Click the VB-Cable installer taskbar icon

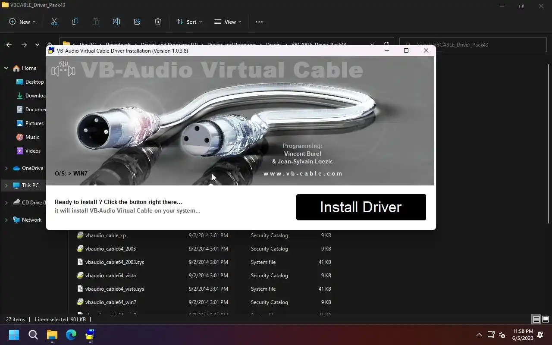click(x=90, y=335)
